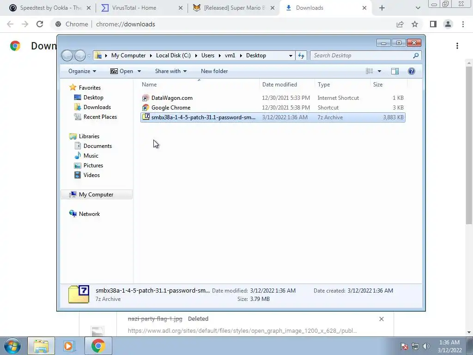Bookmark this page with star icon
473x355 pixels.
point(415,24)
